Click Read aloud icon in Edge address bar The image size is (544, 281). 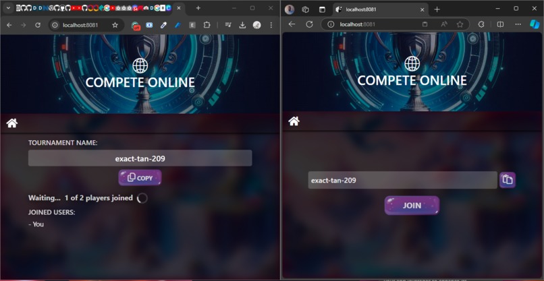[443, 24]
